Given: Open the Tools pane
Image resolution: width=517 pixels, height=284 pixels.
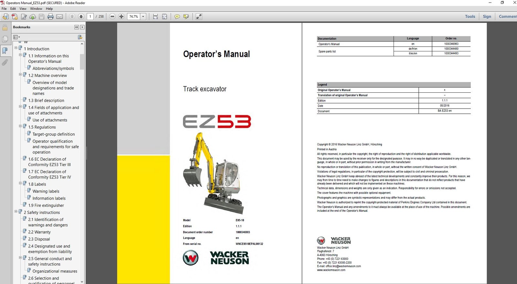Looking at the screenshot, I should tap(470, 16).
